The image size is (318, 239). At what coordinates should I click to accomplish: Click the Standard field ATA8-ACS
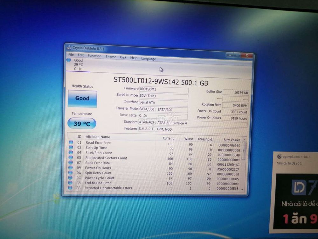[193, 123]
